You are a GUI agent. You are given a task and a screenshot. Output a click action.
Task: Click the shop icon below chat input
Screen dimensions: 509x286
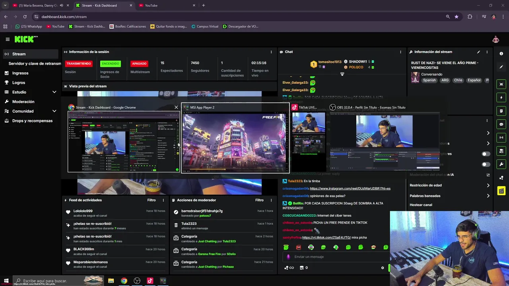click(x=301, y=268)
